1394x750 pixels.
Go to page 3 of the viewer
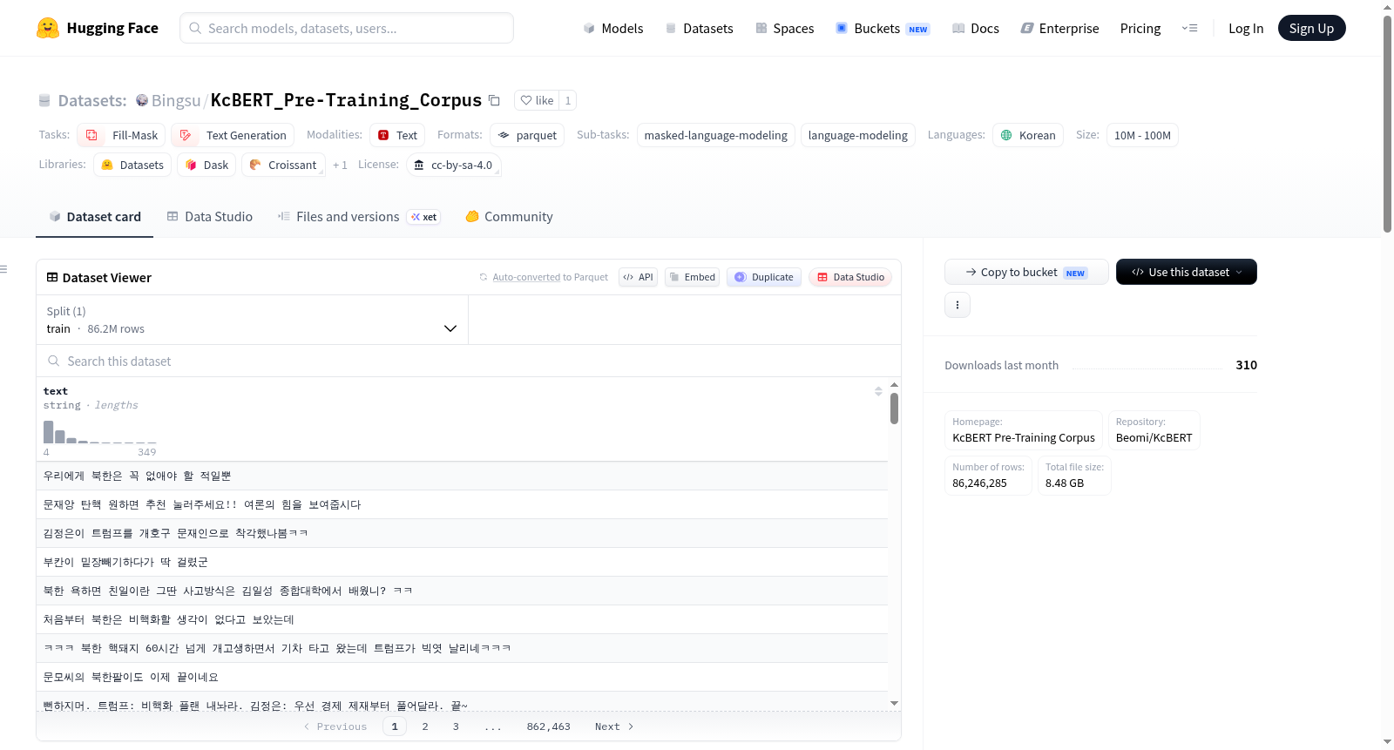click(x=456, y=726)
